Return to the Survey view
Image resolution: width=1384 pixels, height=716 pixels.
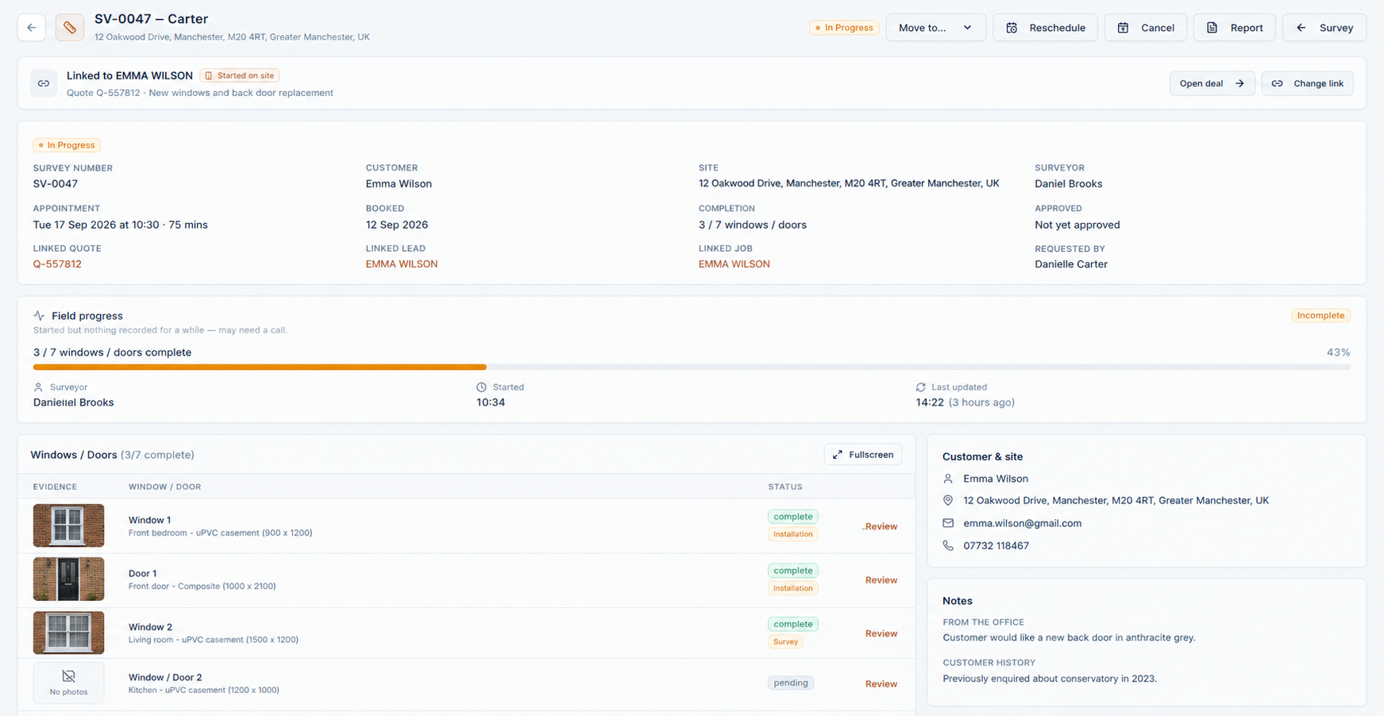tap(1324, 28)
